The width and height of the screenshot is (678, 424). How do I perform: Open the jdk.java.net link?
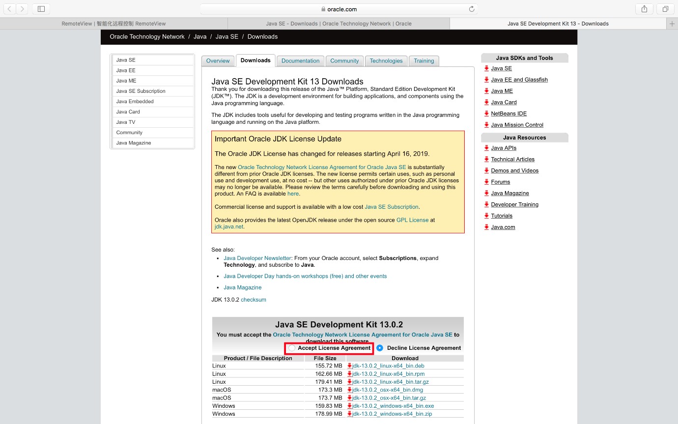point(229,226)
